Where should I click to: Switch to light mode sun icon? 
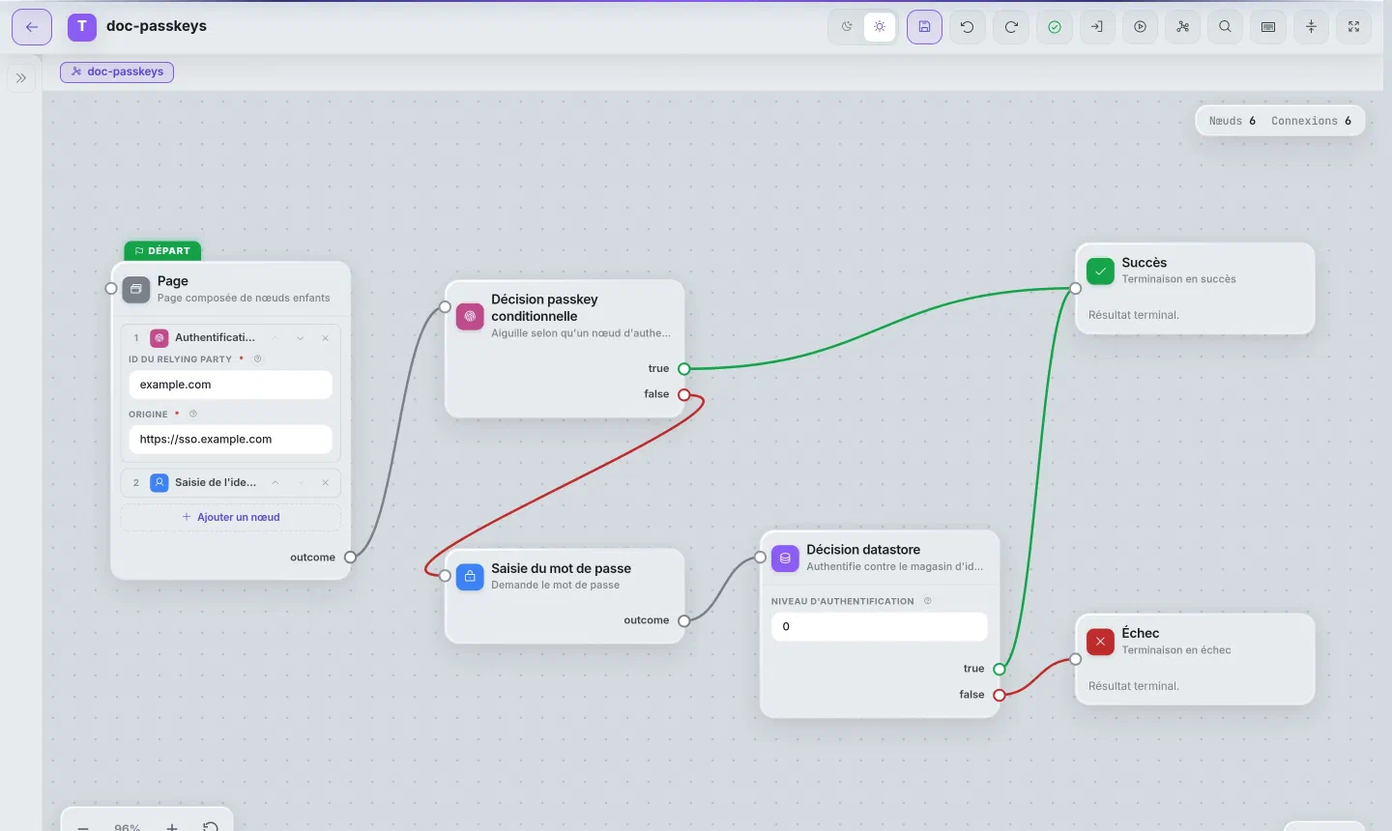[x=880, y=27]
